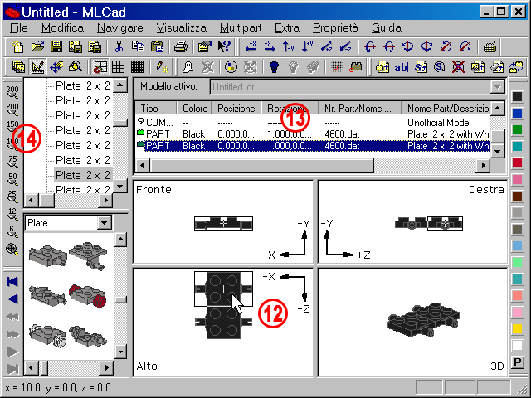Click the part tree scroll down arrow
531x398 pixels.
[119, 186]
